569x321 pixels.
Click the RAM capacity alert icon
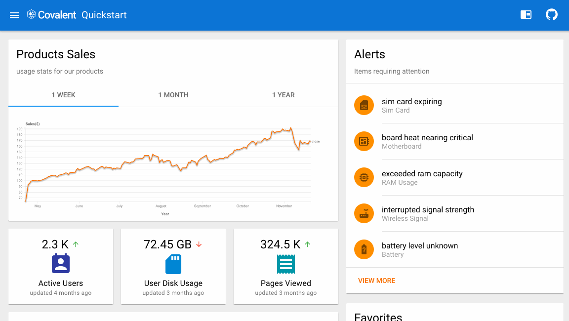pos(364,177)
